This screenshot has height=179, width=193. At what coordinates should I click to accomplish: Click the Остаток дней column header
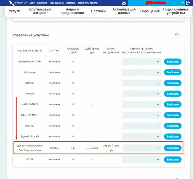tap(73, 50)
